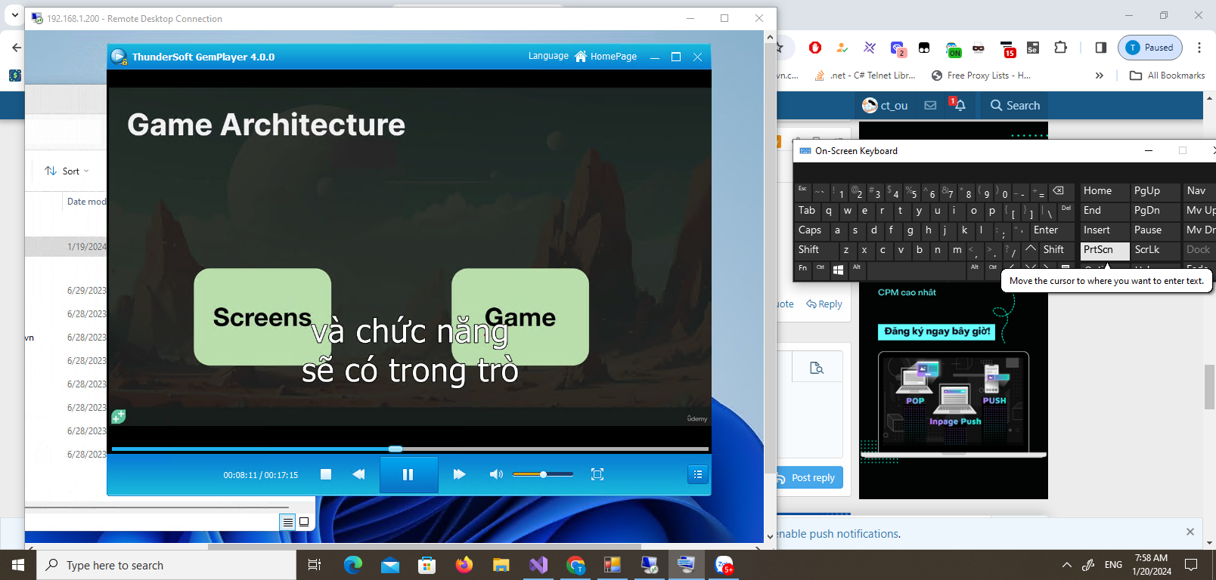Open the Windows Start menu
The image size is (1216, 580).
pyautogui.click(x=18, y=565)
